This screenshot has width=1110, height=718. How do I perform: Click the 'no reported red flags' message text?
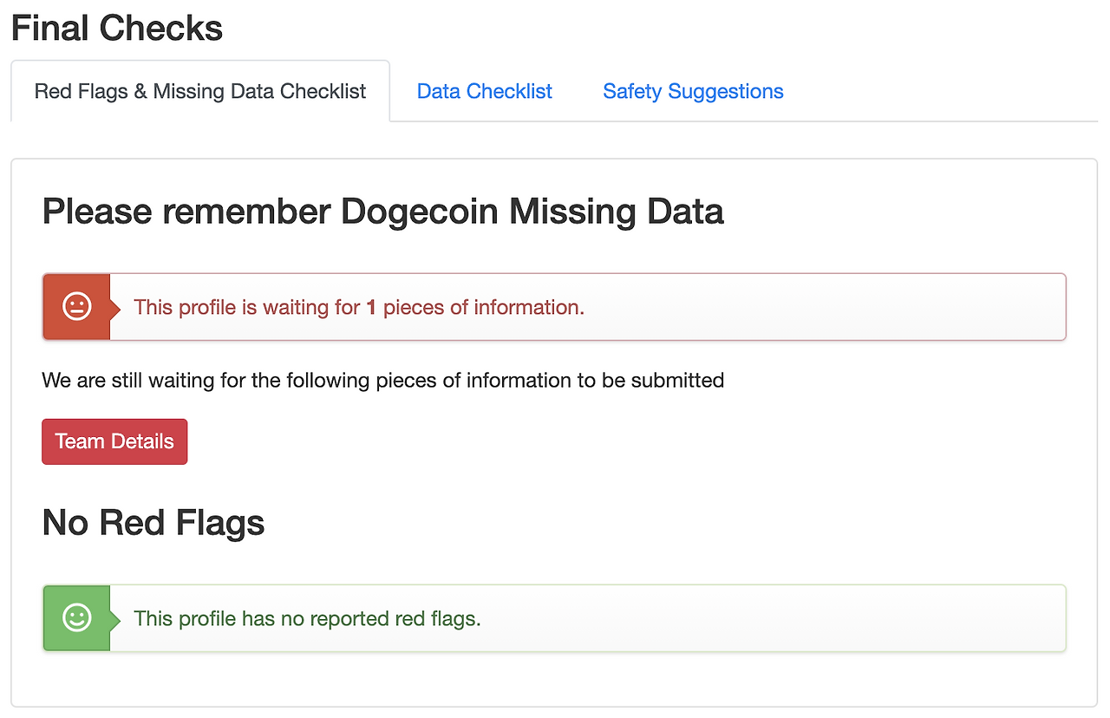[x=307, y=618]
